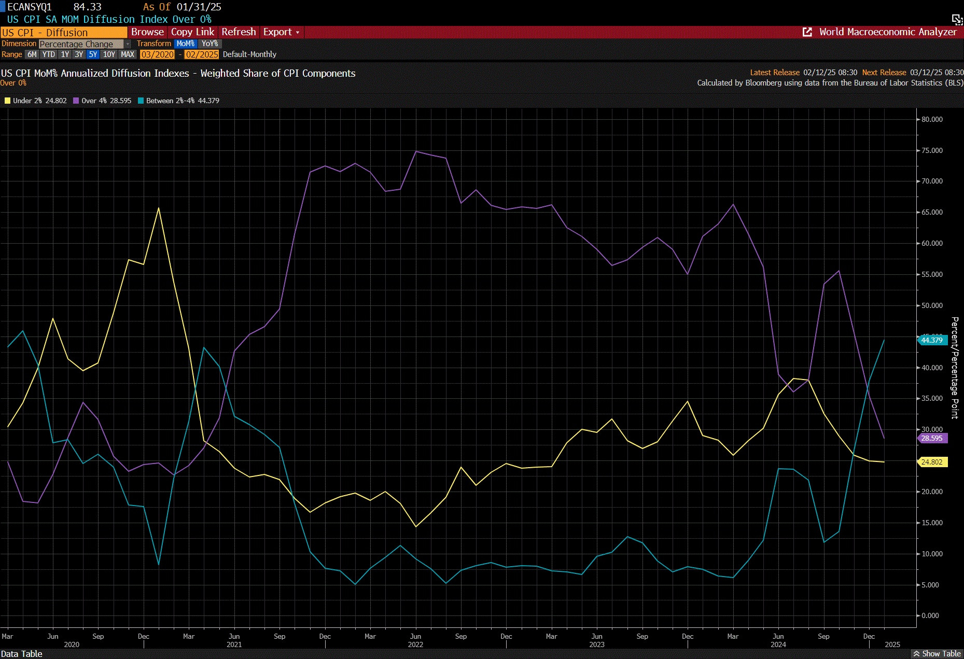Screen dimensions: 964x659
Task: Click the window resize icon at top right
Action: [957, 20]
